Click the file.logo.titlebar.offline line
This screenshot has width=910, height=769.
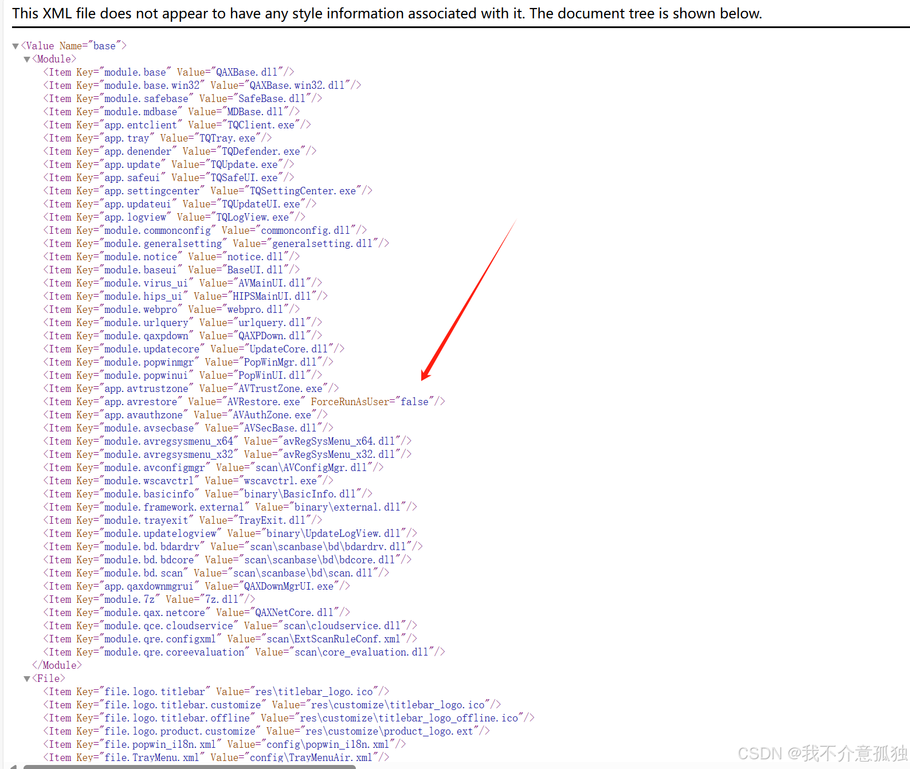click(289, 718)
